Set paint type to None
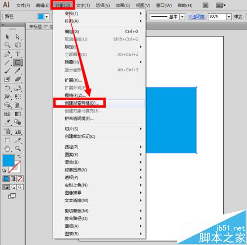This screenshot has width=247, height=245. point(20,179)
